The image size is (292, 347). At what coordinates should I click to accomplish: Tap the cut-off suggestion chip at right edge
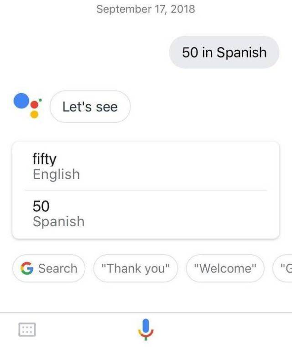283,268
